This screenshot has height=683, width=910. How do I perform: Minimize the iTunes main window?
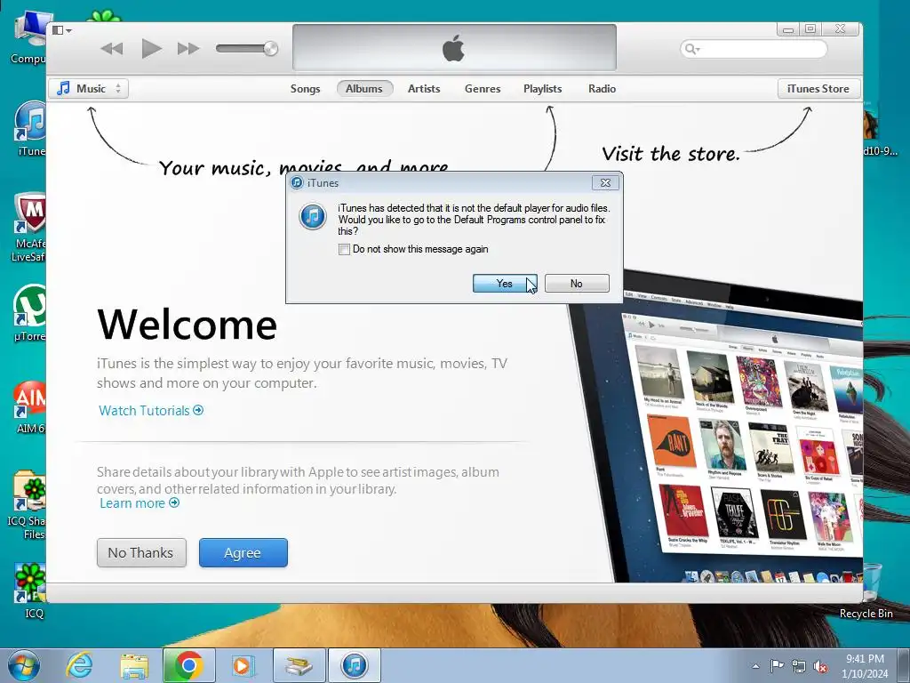coord(787,29)
